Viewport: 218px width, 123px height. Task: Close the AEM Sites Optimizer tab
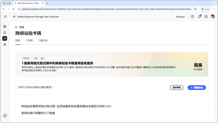pyautogui.click(x=42, y=3)
